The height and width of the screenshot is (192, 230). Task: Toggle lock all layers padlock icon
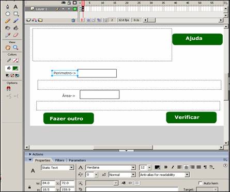pos(69,3)
